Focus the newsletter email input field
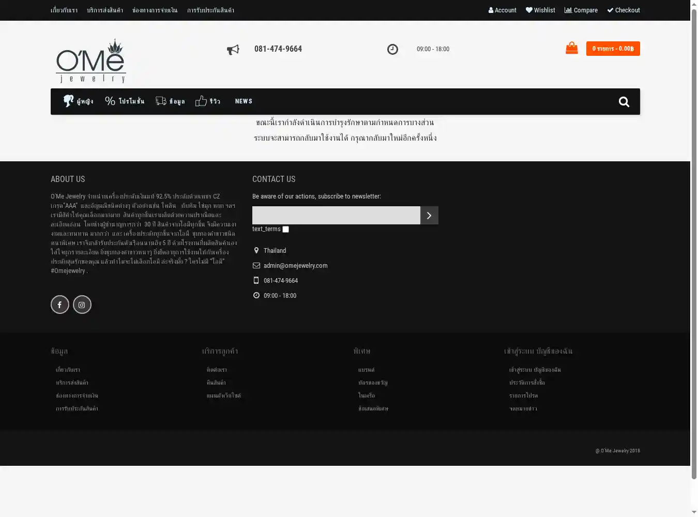698x517 pixels. pyautogui.click(x=336, y=216)
